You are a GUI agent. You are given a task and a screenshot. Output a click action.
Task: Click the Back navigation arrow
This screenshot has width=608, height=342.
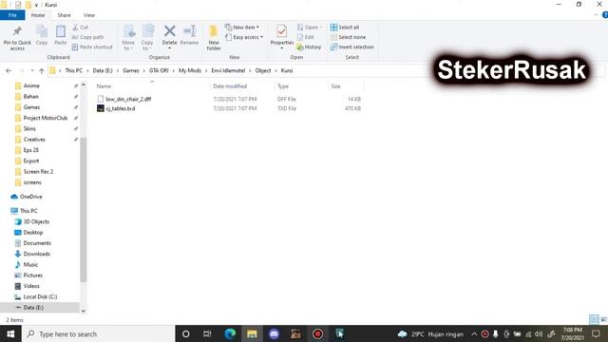[x=9, y=70]
